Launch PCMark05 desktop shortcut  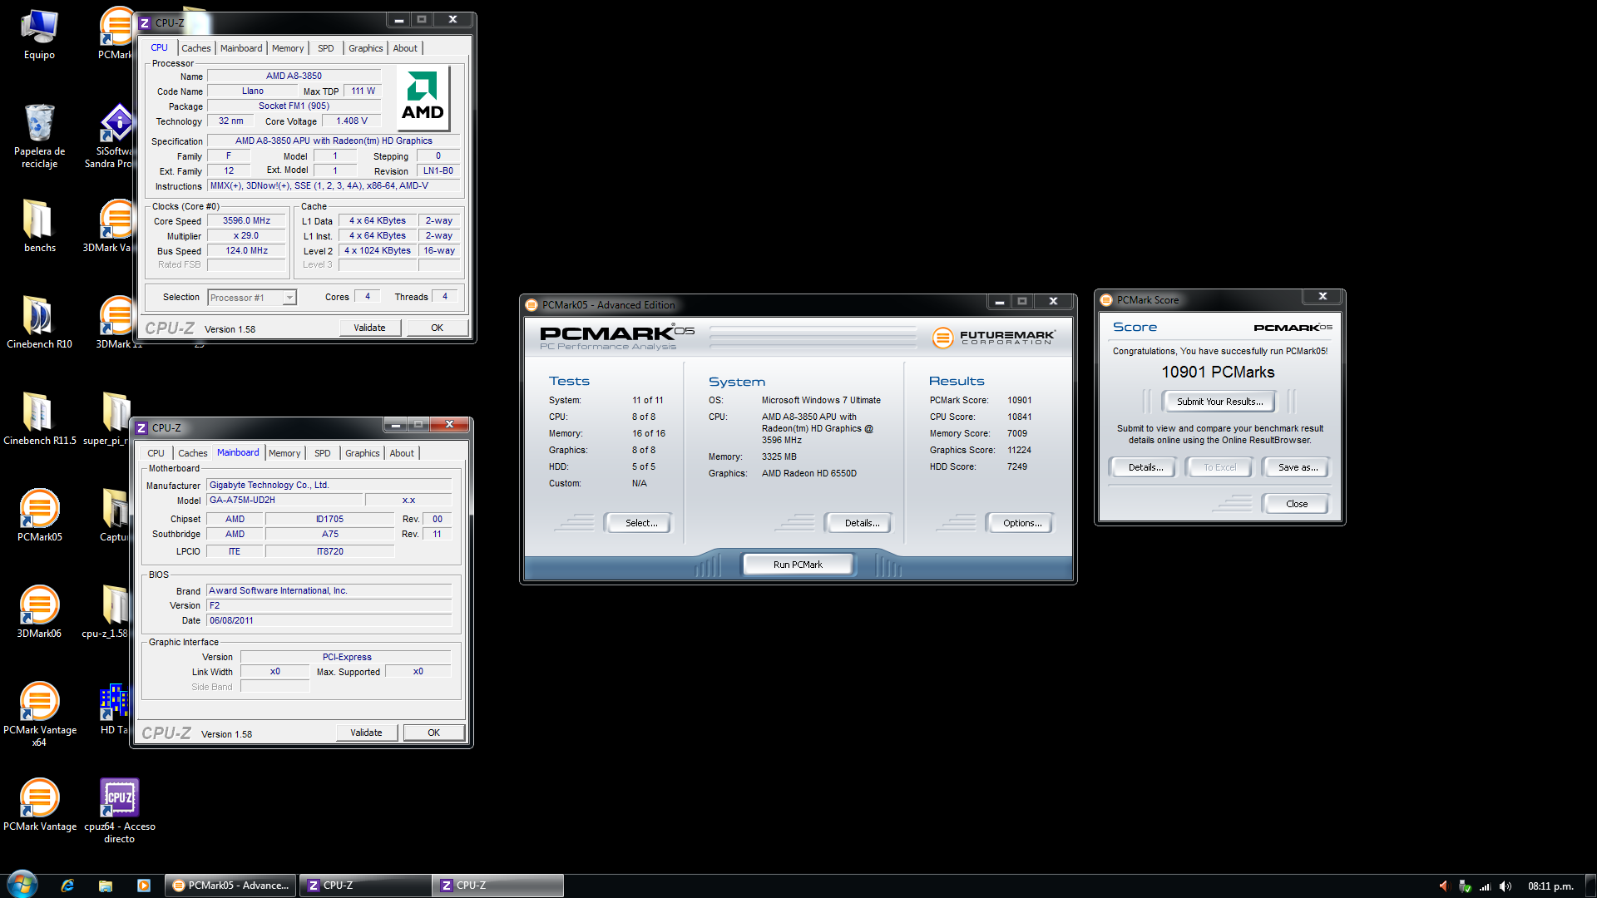tap(39, 516)
